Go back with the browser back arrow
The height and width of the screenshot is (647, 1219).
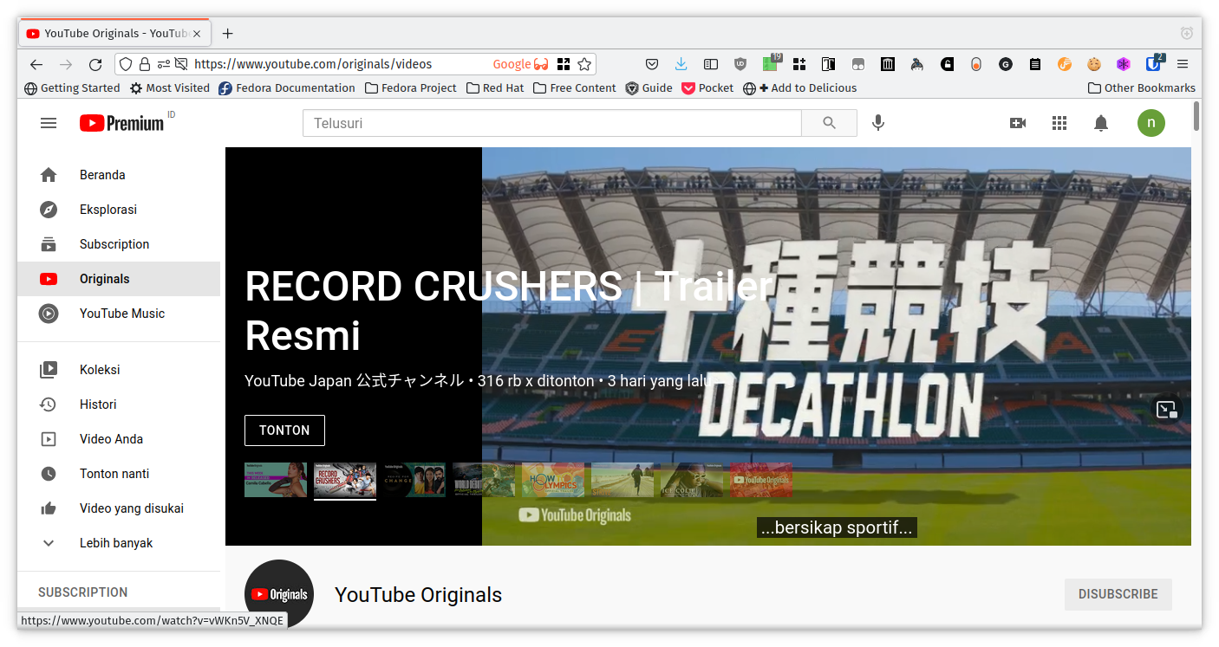point(36,64)
